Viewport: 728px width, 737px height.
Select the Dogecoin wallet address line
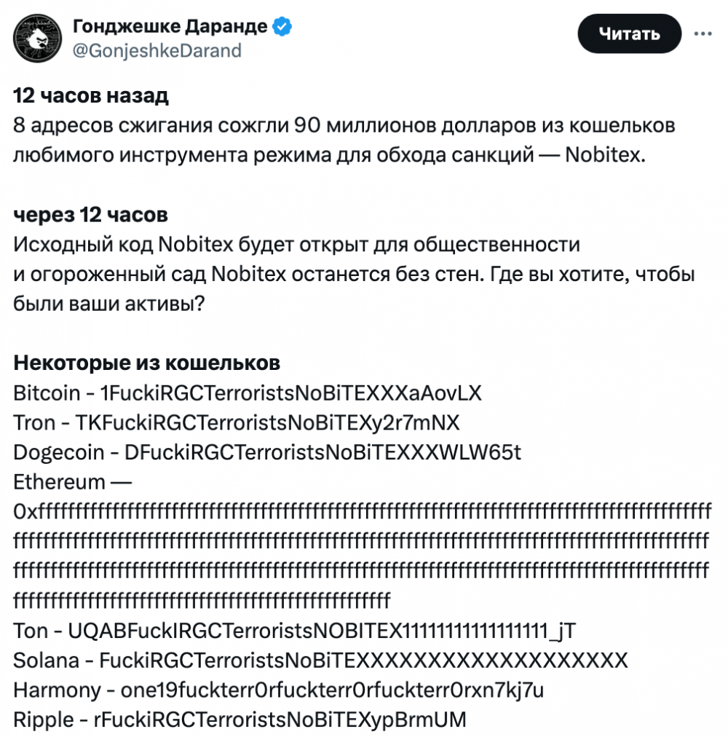coord(267,452)
